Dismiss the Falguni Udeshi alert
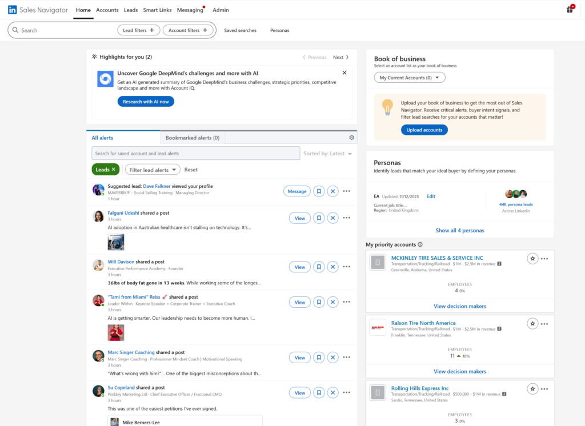The width and height of the screenshot is (585, 426). [333, 218]
